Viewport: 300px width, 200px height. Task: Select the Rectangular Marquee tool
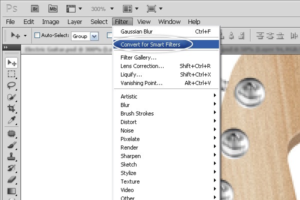[x=11, y=74]
